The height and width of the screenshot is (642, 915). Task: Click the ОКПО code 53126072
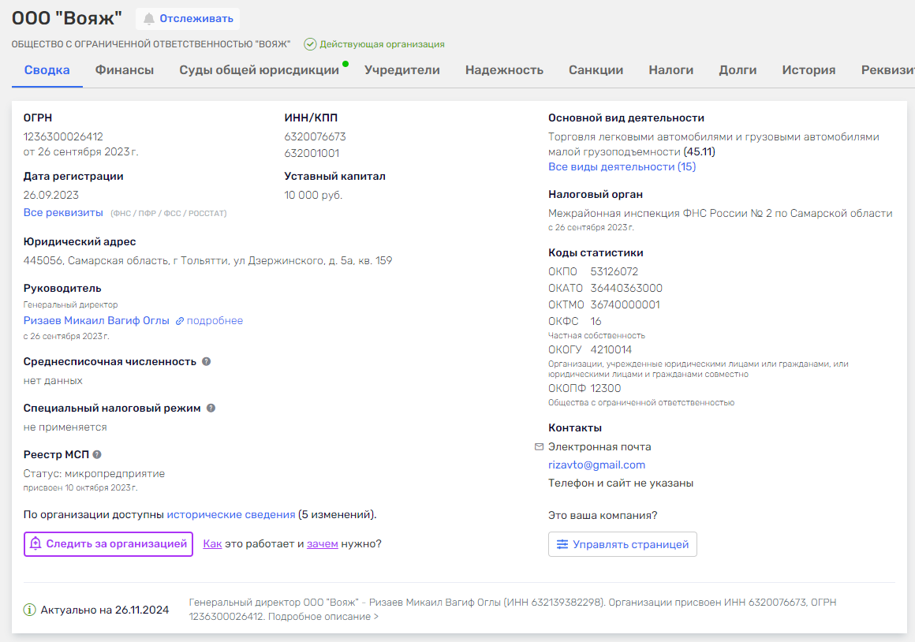pos(614,271)
